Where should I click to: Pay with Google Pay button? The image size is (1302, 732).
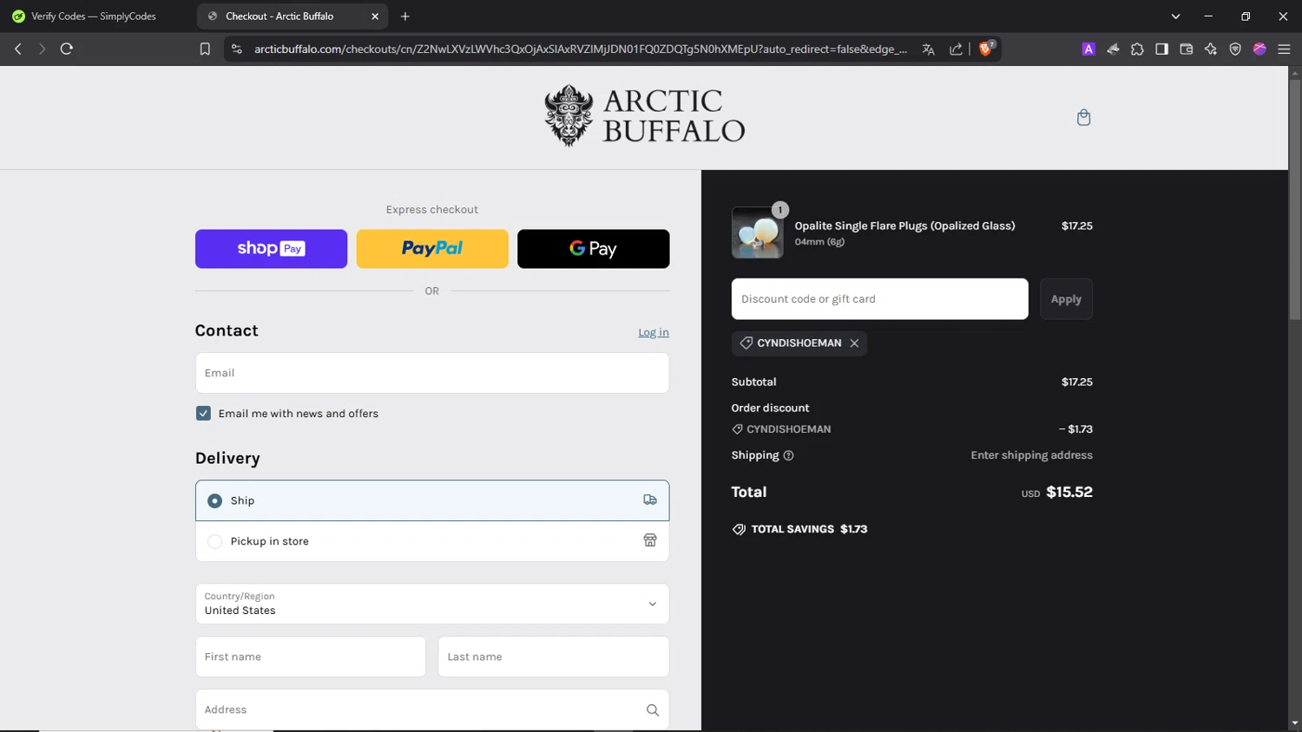[594, 249]
